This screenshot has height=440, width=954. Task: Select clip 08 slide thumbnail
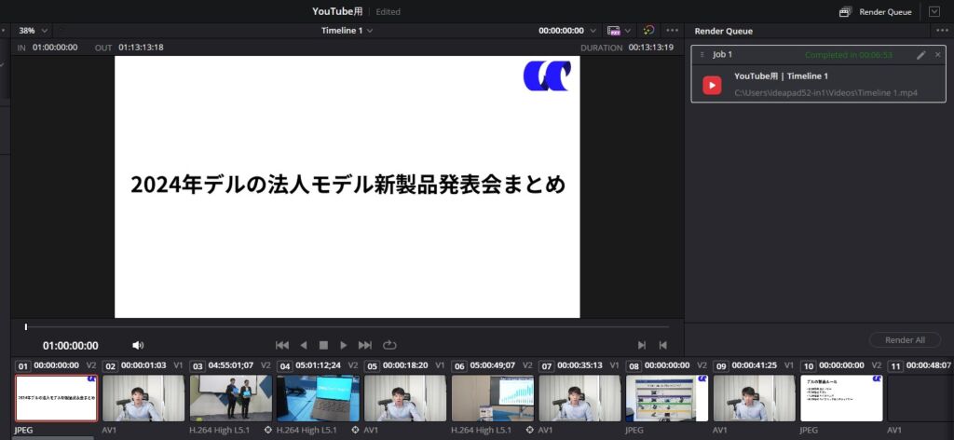click(x=667, y=398)
